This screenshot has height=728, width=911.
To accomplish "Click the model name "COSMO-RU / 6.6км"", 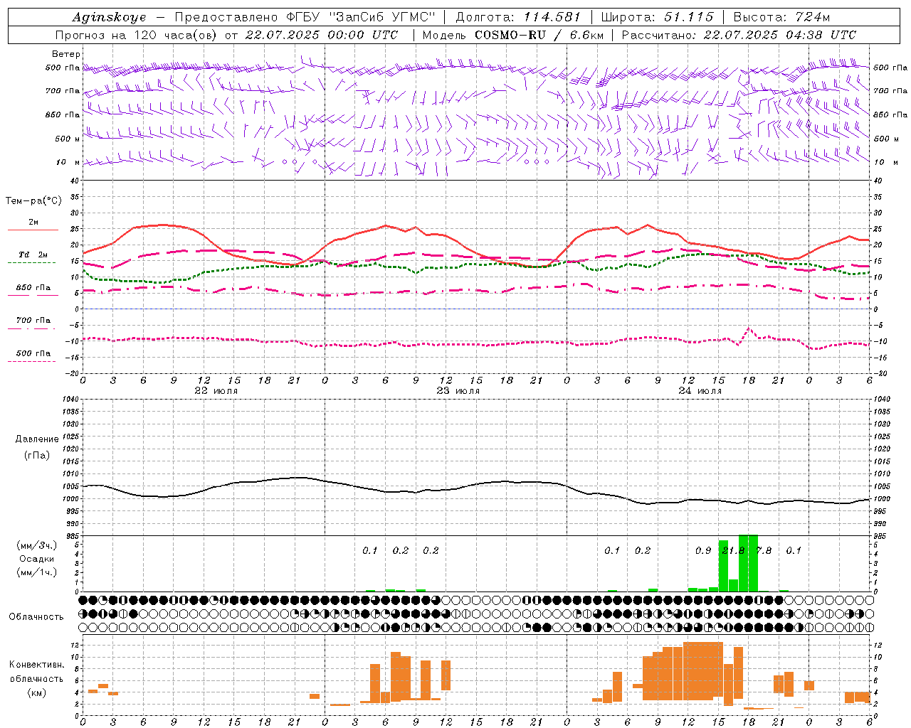I will coord(539,35).
